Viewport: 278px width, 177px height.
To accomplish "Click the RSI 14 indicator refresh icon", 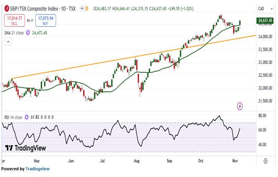I will tap(27, 117).
